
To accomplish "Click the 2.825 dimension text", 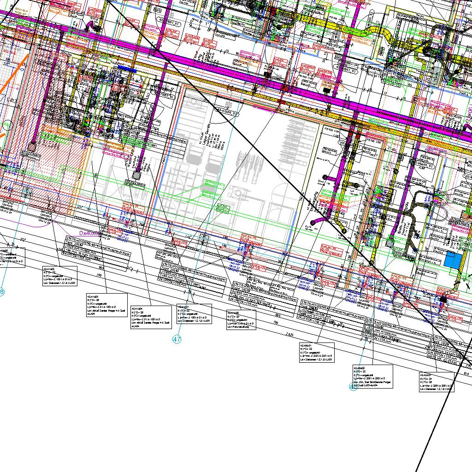I will pos(289,334).
